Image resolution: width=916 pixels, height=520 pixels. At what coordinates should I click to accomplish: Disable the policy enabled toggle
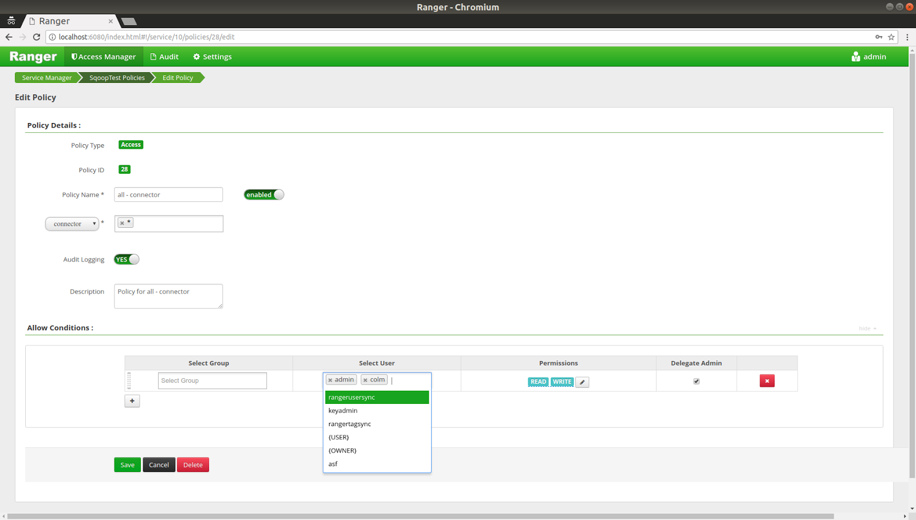263,194
